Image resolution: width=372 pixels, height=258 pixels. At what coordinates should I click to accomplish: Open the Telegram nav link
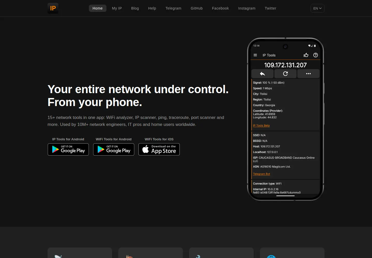click(173, 8)
